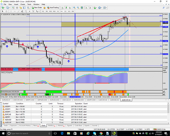The image size is (170, 136).
Task: Open the Templates toolbar icon
Action: click(104, 8)
